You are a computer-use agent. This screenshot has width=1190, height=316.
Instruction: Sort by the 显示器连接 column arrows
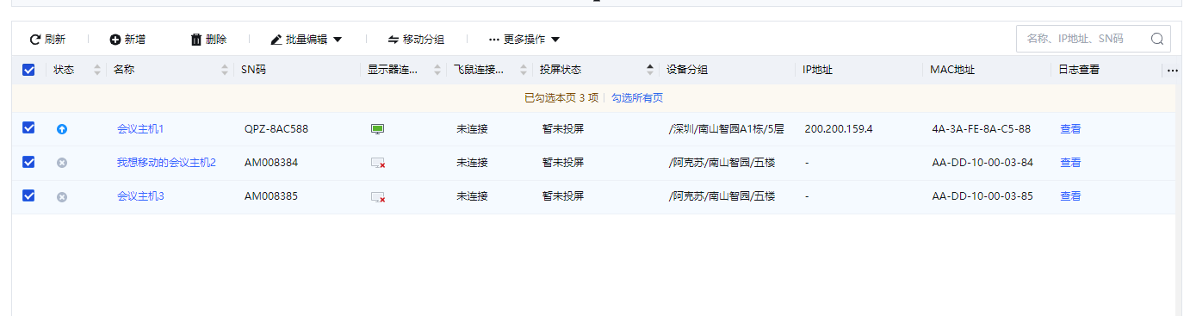coord(437,70)
